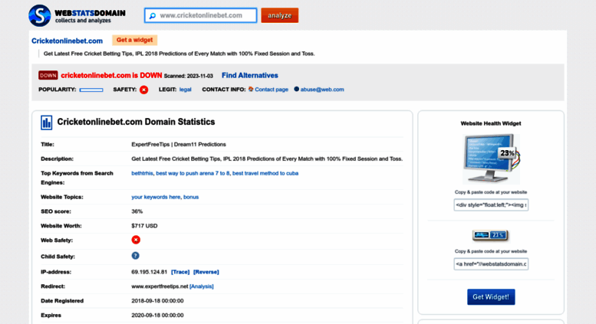The width and height of the screenshot is (596, 324).
Task: Click the domain search input field
Action: point(201,15)
